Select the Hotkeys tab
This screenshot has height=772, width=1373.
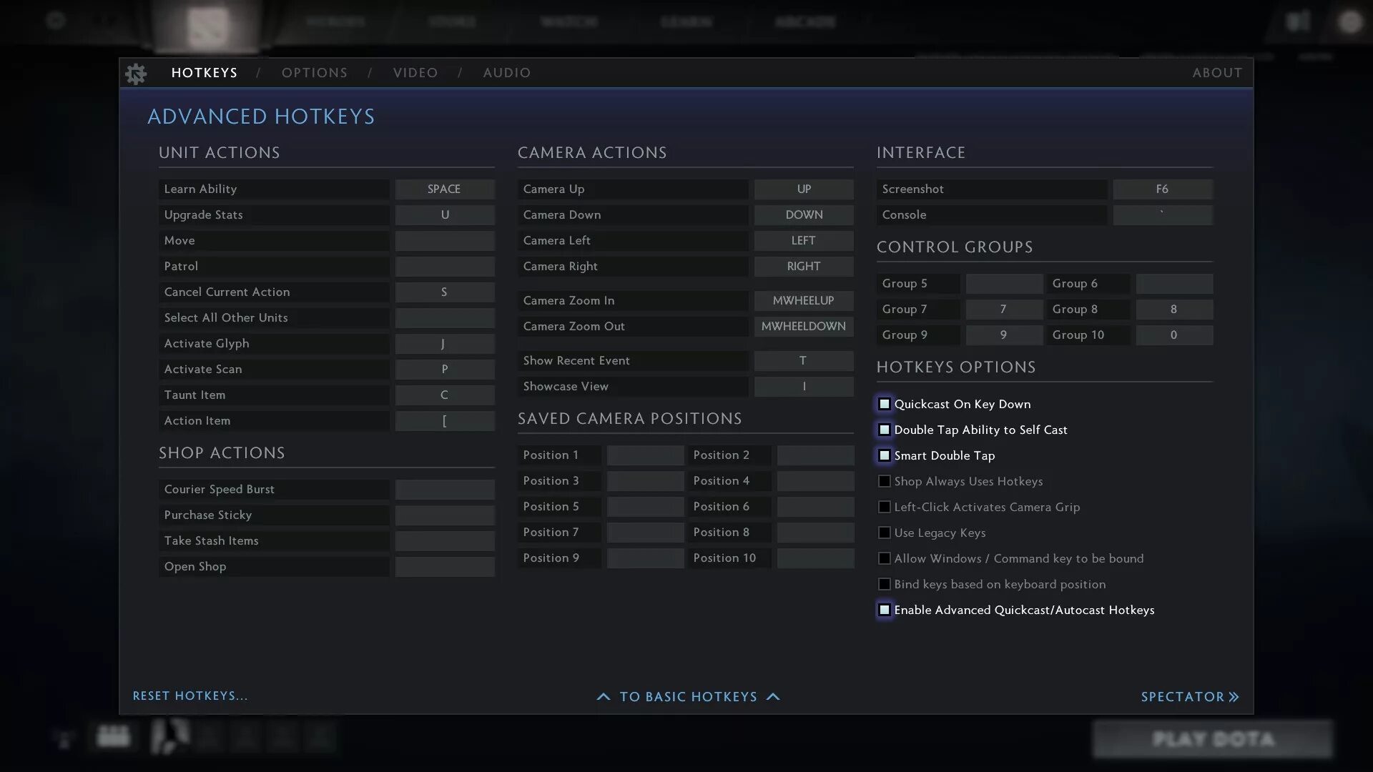coord(205,73)
